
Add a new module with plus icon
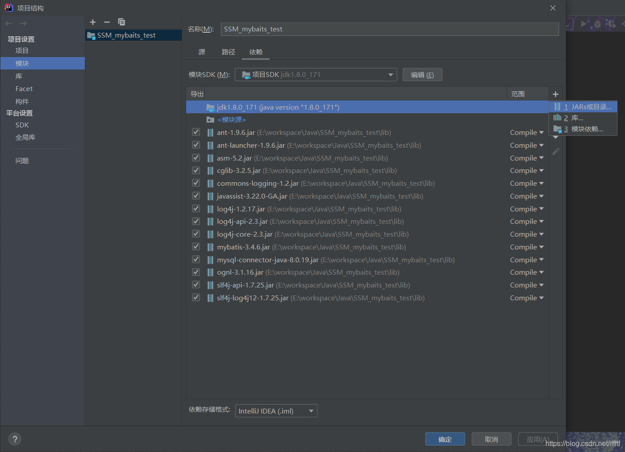(93, 22)
